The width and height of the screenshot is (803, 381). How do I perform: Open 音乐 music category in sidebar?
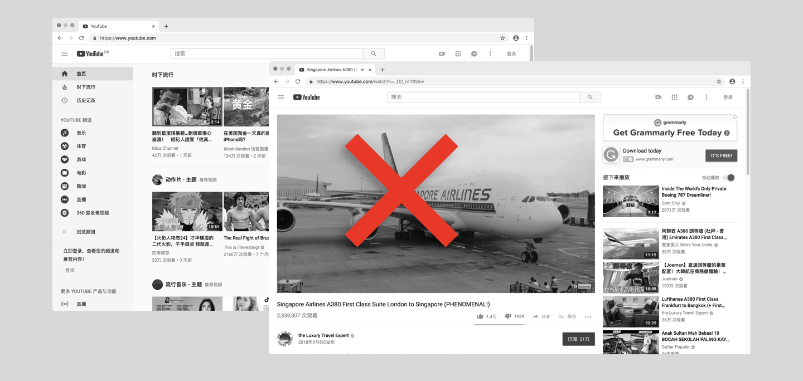click(93, 133)
